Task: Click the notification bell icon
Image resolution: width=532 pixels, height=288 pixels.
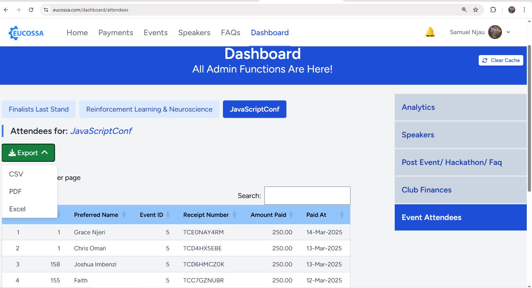Action: pos(430,32)
